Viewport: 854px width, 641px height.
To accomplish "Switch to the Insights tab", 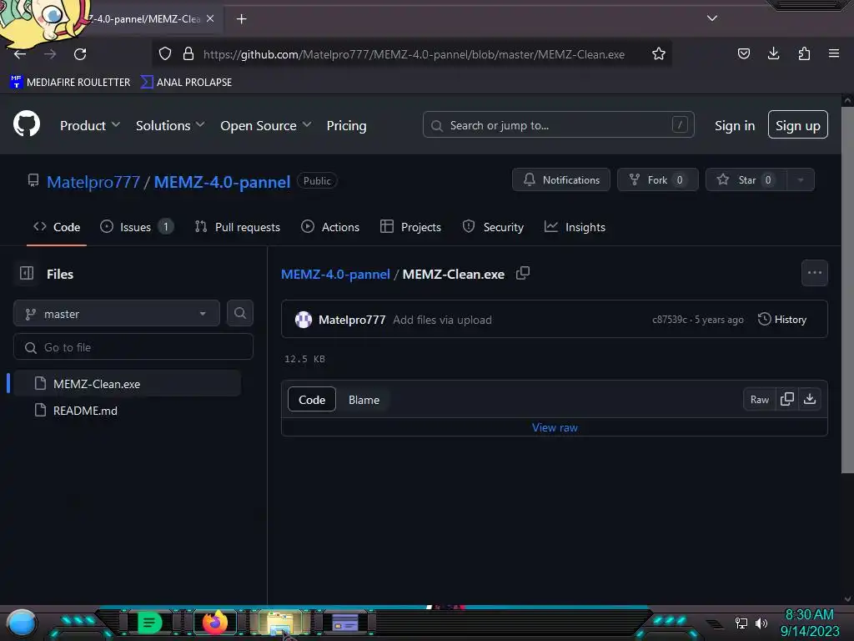I will (x=575, y=227).
